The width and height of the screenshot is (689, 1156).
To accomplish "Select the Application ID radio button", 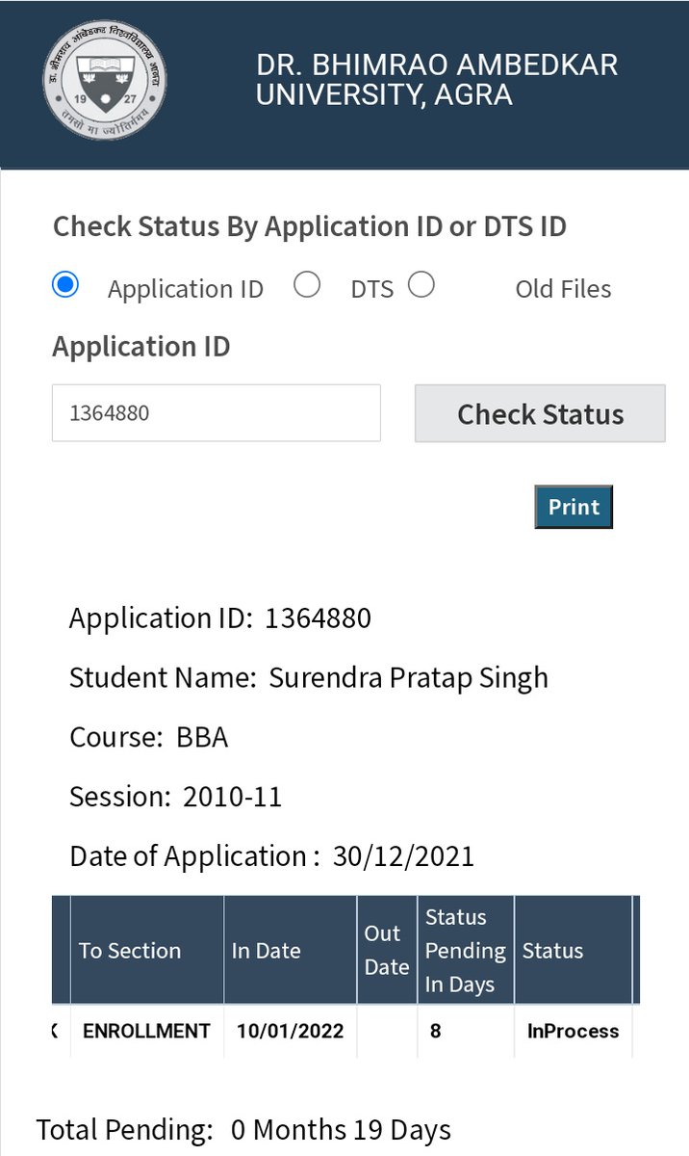I will pyautogui.click(x=65, y=285).
